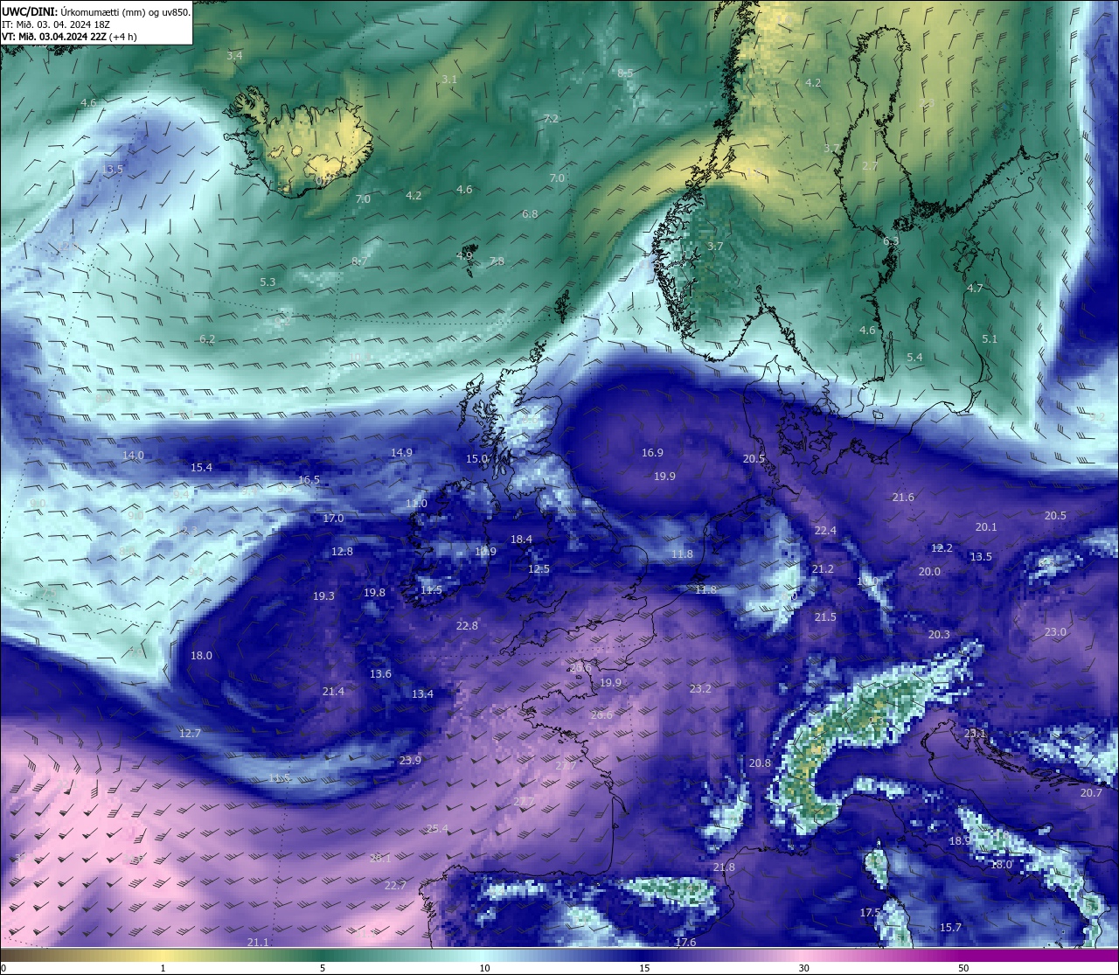Click the 25.4 value label on the map
Viewport: 1119px width, 975px height.
click(437, 829)
